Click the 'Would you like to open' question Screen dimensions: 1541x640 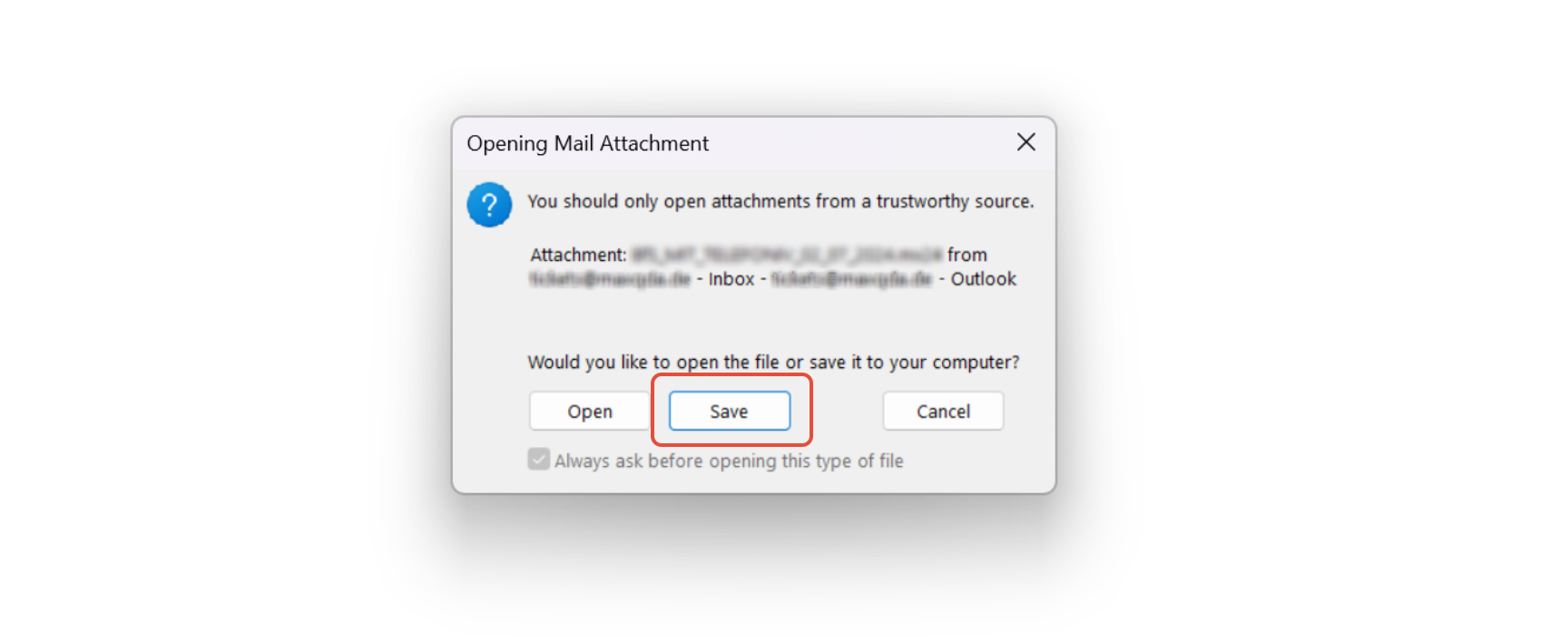(x=773, y=363)
